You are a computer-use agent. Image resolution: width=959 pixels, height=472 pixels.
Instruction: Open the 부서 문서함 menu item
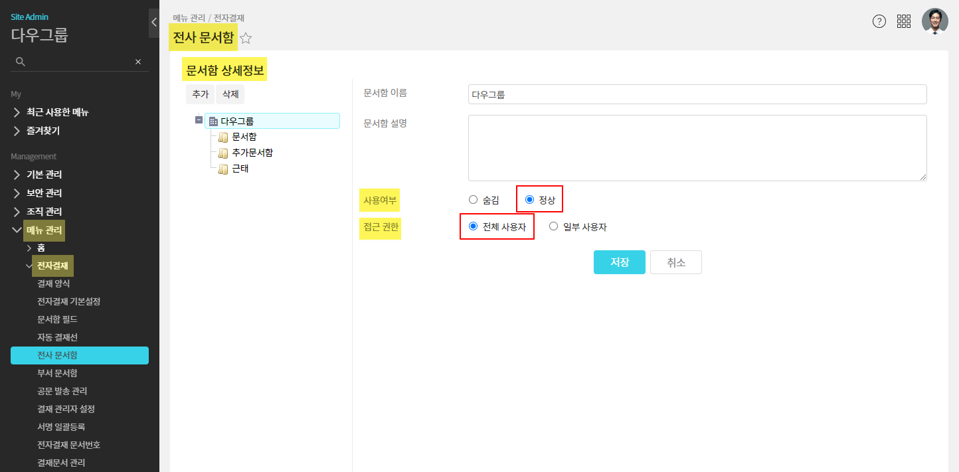pos(58,373)
